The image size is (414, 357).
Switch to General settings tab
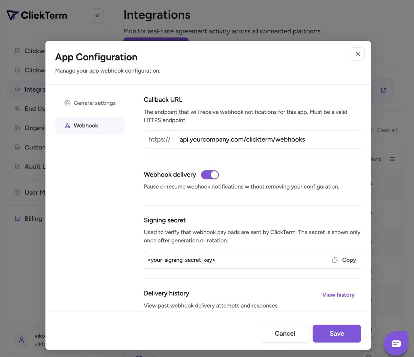(90, 103)
